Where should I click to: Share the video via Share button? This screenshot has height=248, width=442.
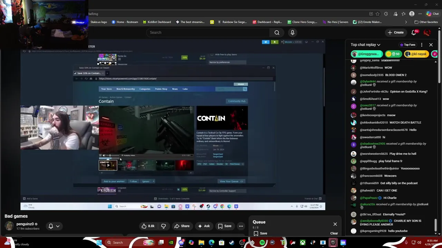click(182, 226)
